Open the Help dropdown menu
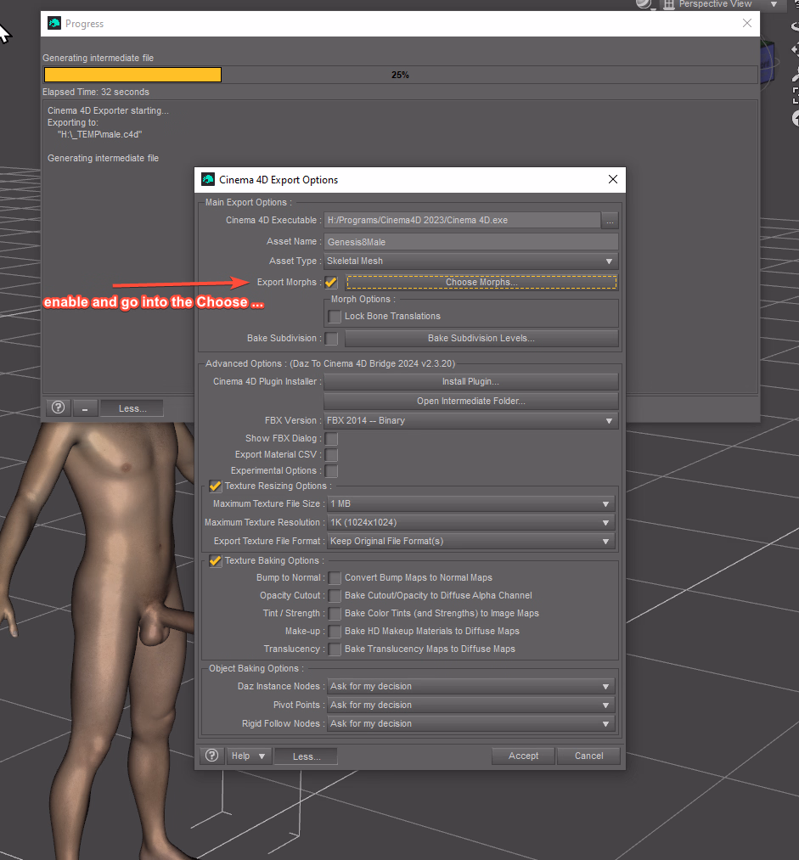The height and width of the screenshot is (860, 799). click(249, 756)
